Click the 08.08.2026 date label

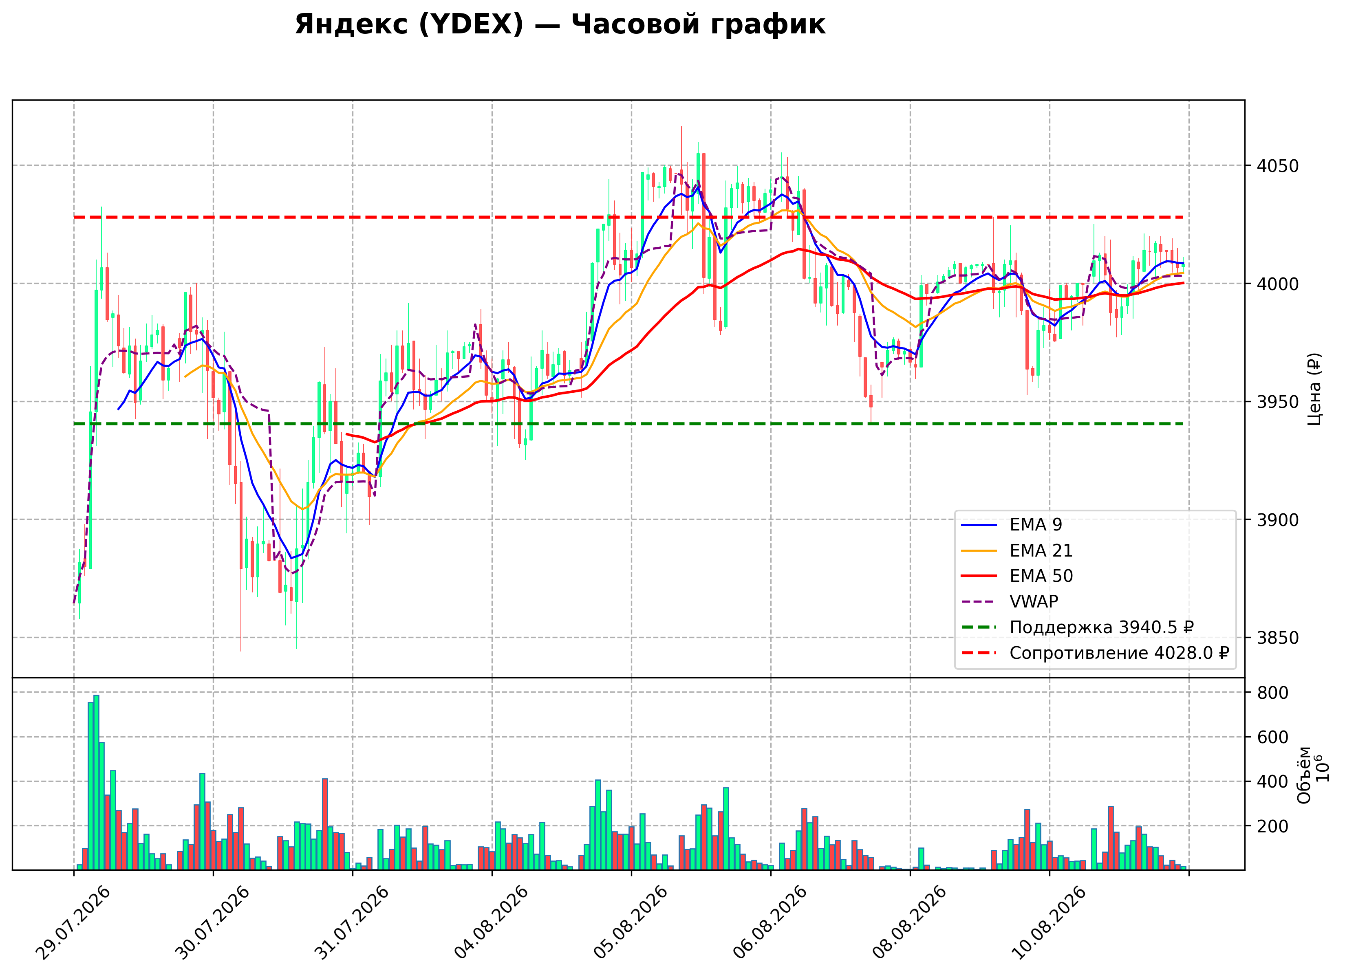pyautogui.click(x=908, y=923)
